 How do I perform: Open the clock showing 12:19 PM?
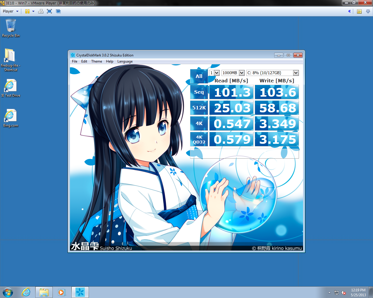pos(358,292)
